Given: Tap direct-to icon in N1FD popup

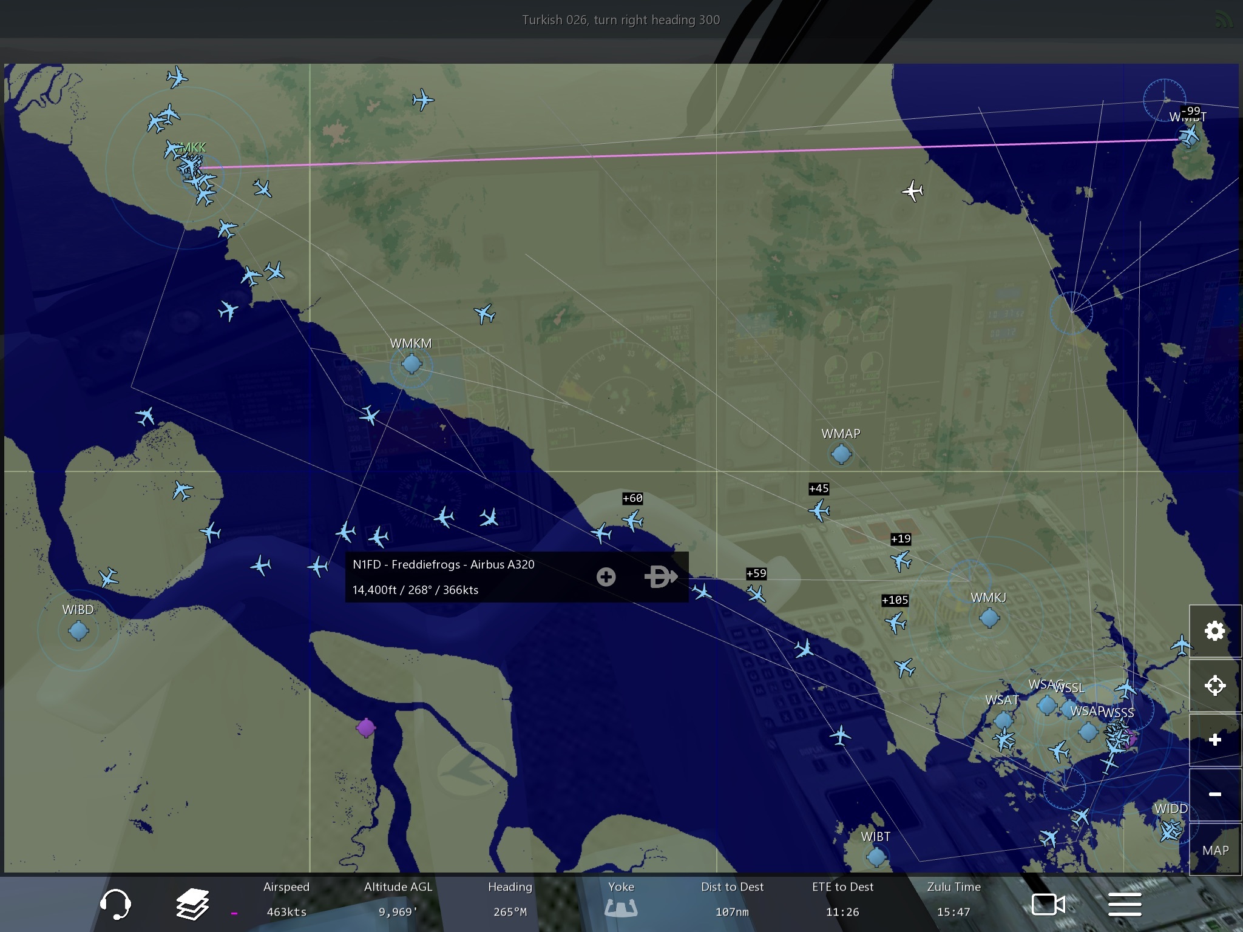Looking at the screenshot, I should pyautogui.click(x=660, y=576).
